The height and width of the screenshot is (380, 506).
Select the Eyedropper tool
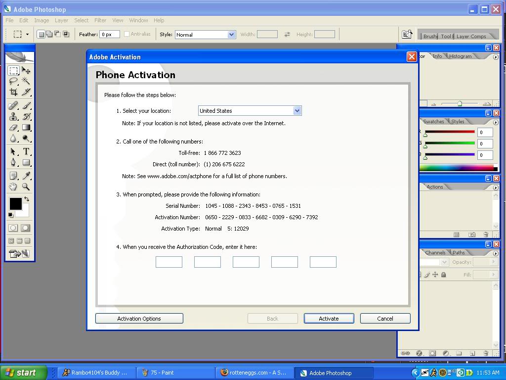(26, 176)
